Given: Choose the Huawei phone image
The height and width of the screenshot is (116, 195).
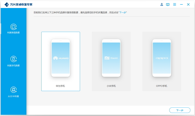Looking at the screenshot, I should click(61, 58).
